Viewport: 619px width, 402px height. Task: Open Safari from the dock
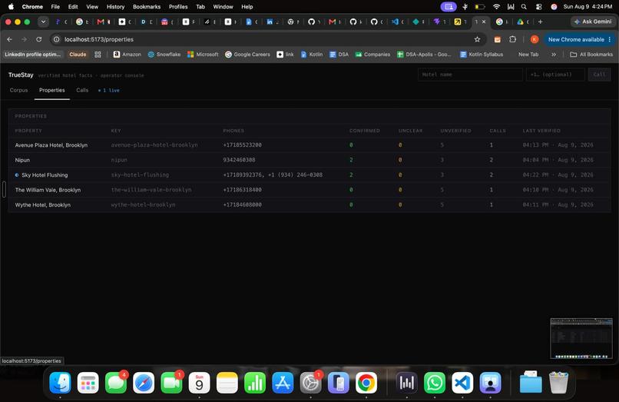click(144, 383)
